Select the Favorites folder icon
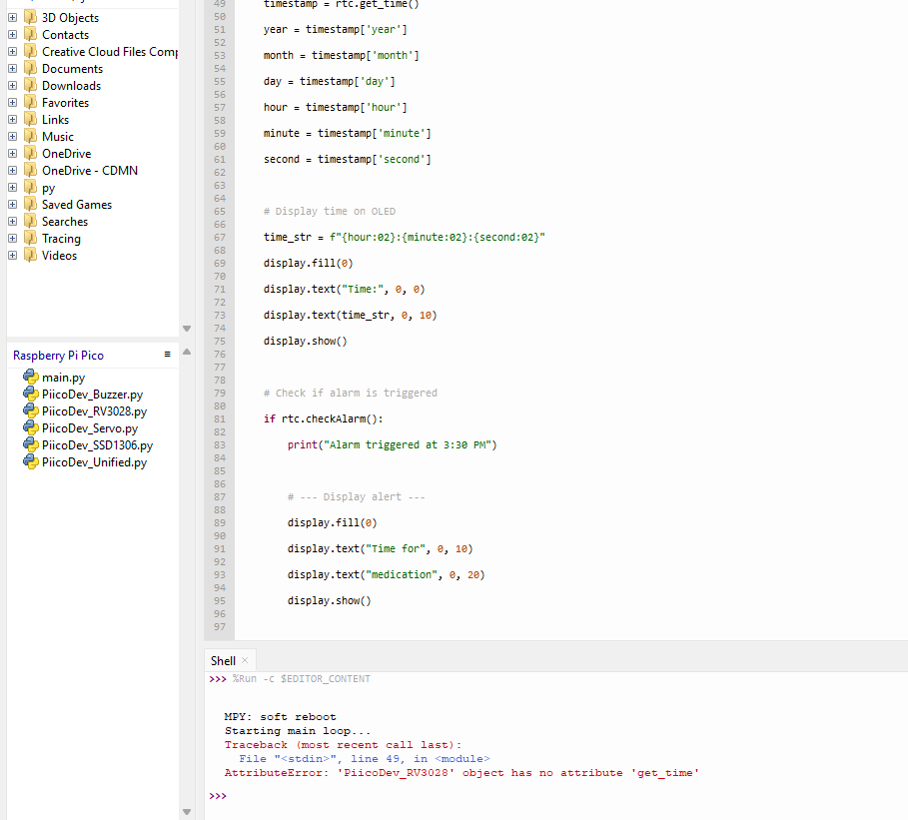 click(x=31, y=102)
